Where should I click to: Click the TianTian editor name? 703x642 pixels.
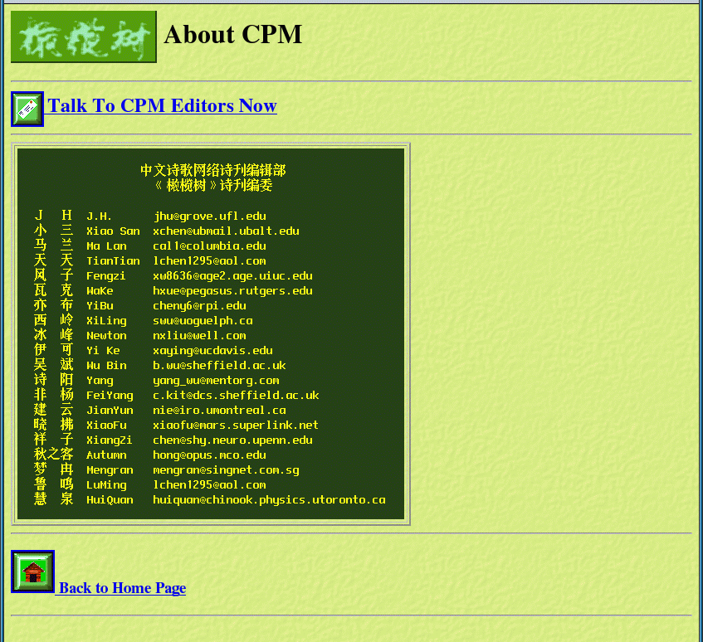[113, 261]
